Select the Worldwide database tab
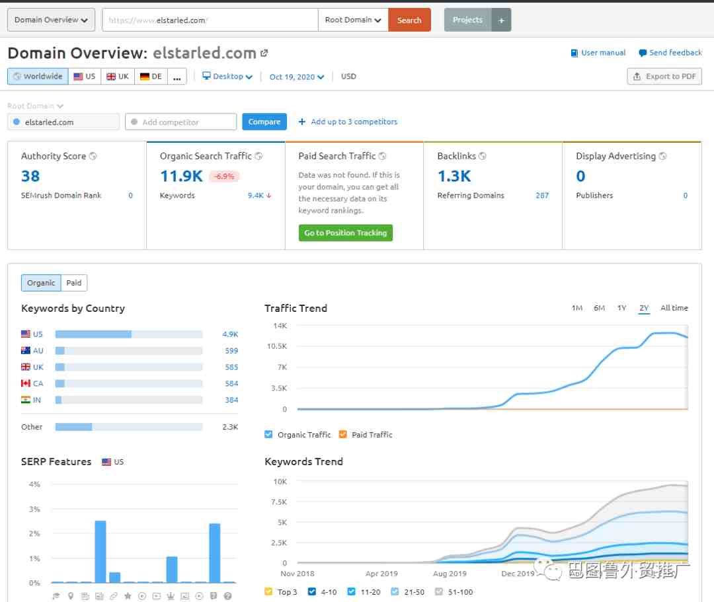The width and height of the screenshot is (714, 602). [x=38, y=77]
